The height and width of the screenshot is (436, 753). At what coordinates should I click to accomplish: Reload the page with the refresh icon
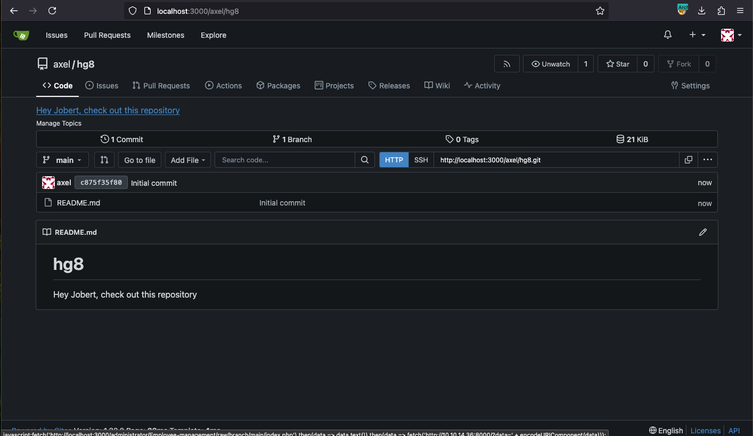point(52,11)
